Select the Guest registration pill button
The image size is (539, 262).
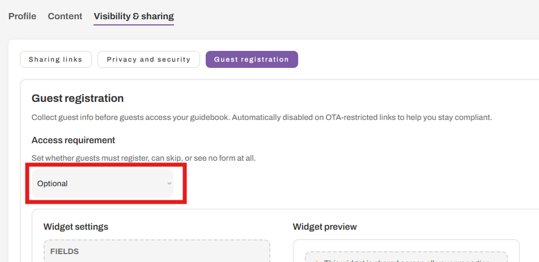[x=251, y=60]
